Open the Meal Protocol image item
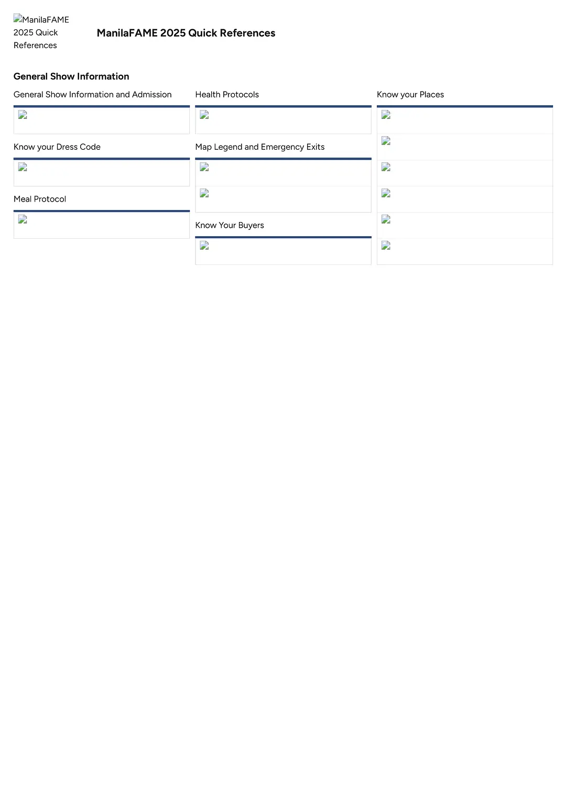The image size is (566, 799). tap(23, 220)
